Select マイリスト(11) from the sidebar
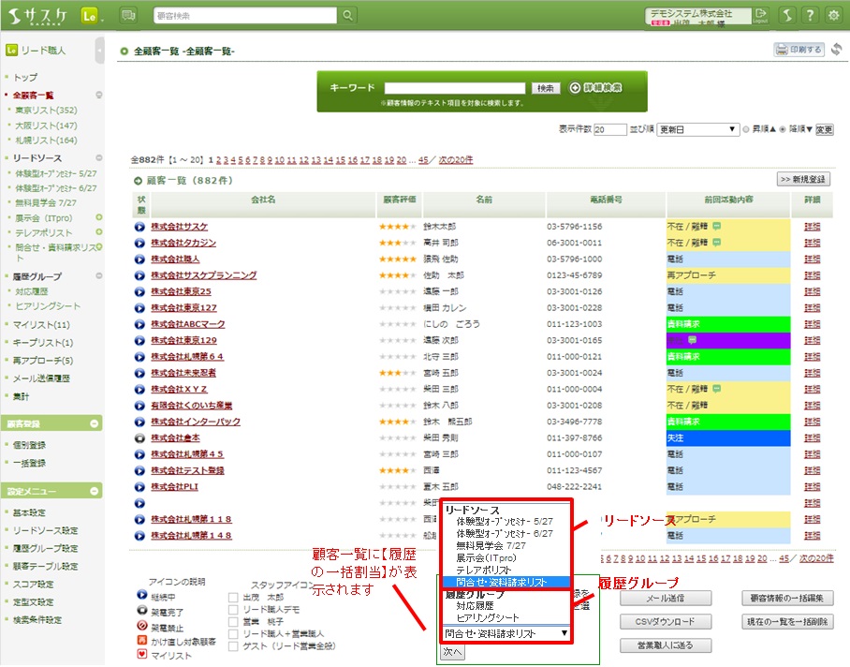 point(41,325)
